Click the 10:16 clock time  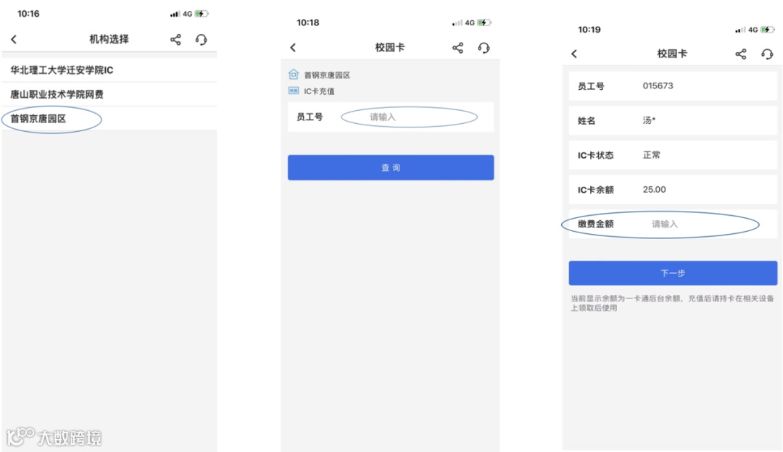point(28,14)
